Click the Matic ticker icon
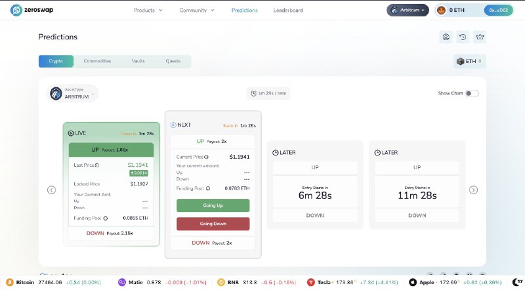 tap(122, 282)
